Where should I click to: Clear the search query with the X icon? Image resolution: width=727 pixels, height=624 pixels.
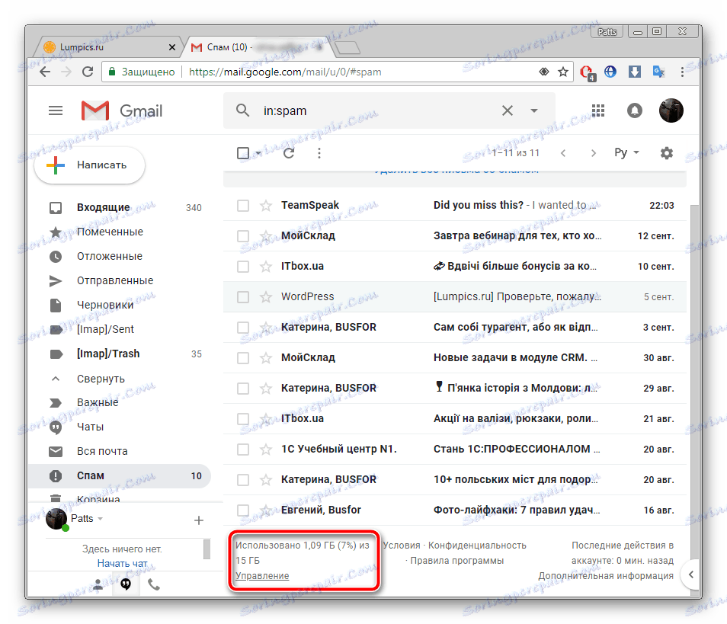coord(508,110)
